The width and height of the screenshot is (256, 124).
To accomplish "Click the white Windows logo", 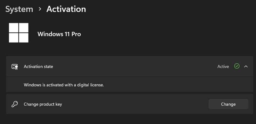I will (19, 33).
